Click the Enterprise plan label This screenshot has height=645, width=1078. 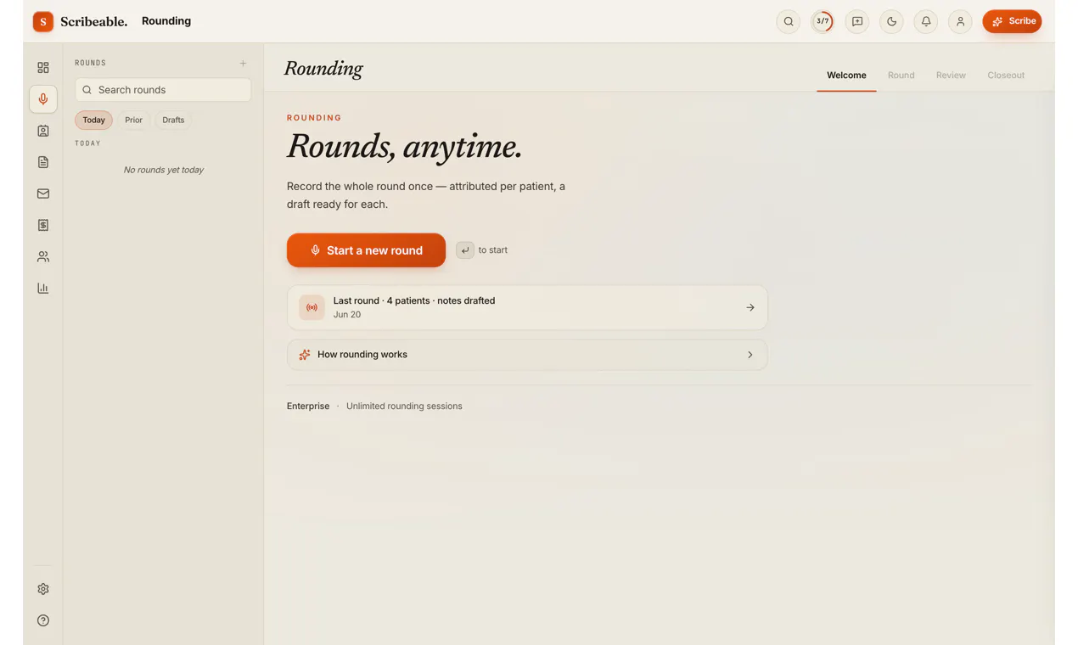308,406
